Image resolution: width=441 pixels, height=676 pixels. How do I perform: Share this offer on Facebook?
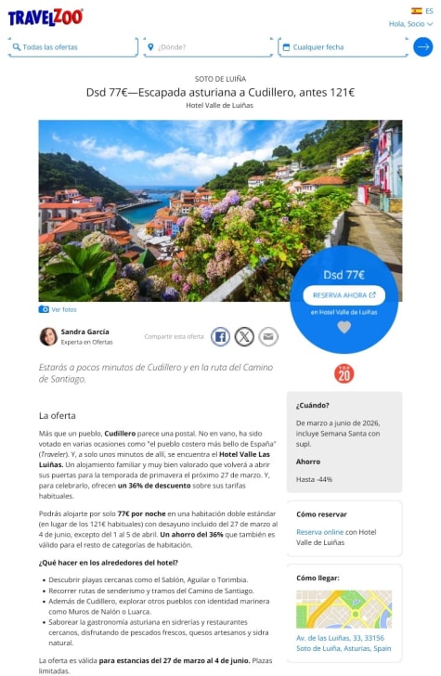point(220,337)
